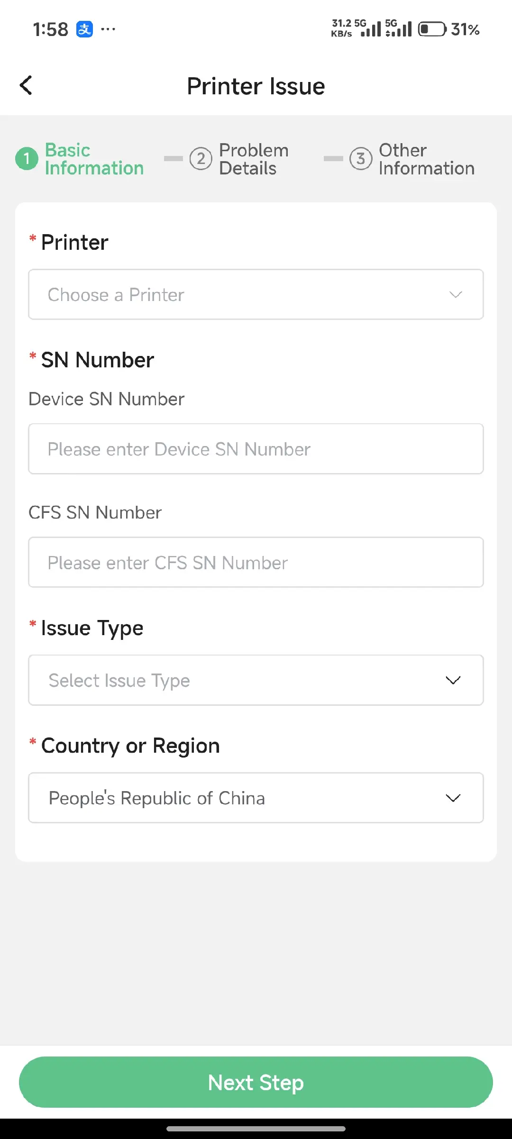The width and height of the screenshot is (512, 1139).
Task: Tap the step 1 green circle icon
Action: point(27,159)
